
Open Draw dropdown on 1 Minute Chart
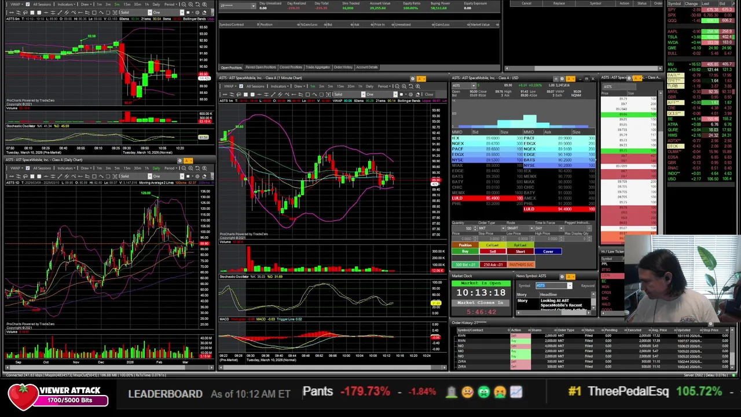tap(300, 86)
